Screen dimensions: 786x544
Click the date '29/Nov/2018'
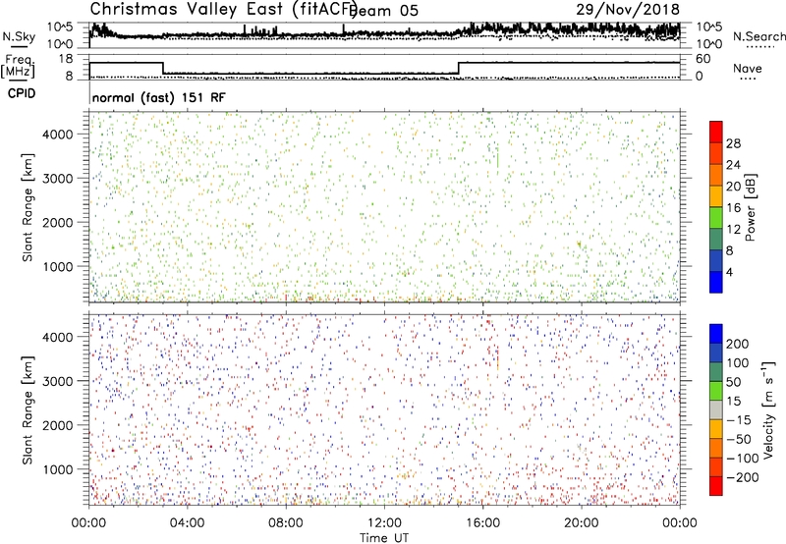pos(628,9)
